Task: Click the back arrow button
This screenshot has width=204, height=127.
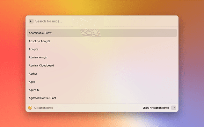Action: click(x=31, y=21)
